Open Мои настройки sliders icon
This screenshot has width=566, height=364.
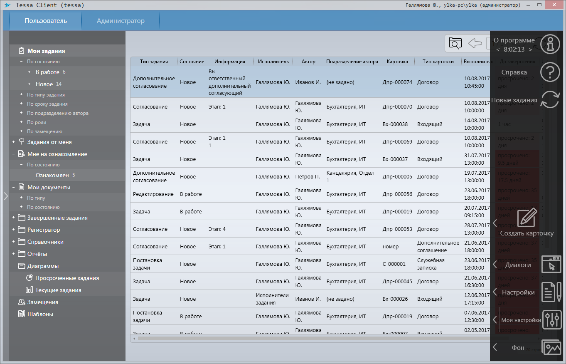pyautogui.click(x=552, y=320)
